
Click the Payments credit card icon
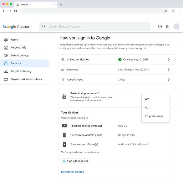point(6,79)
